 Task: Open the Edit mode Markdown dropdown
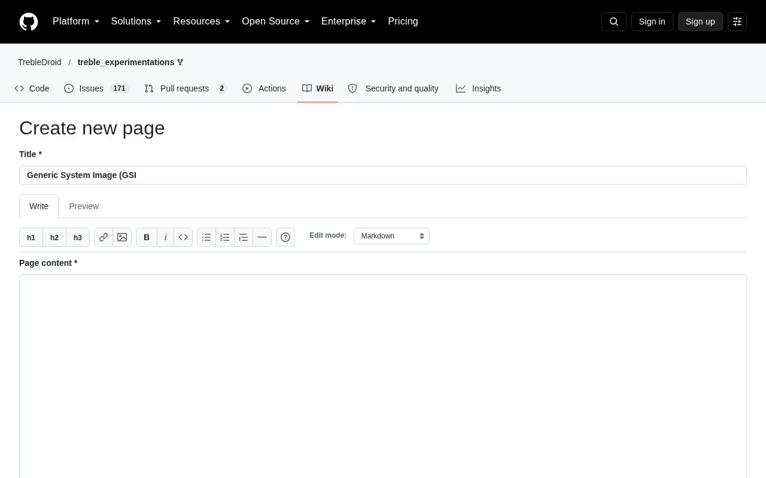(391, 236)
